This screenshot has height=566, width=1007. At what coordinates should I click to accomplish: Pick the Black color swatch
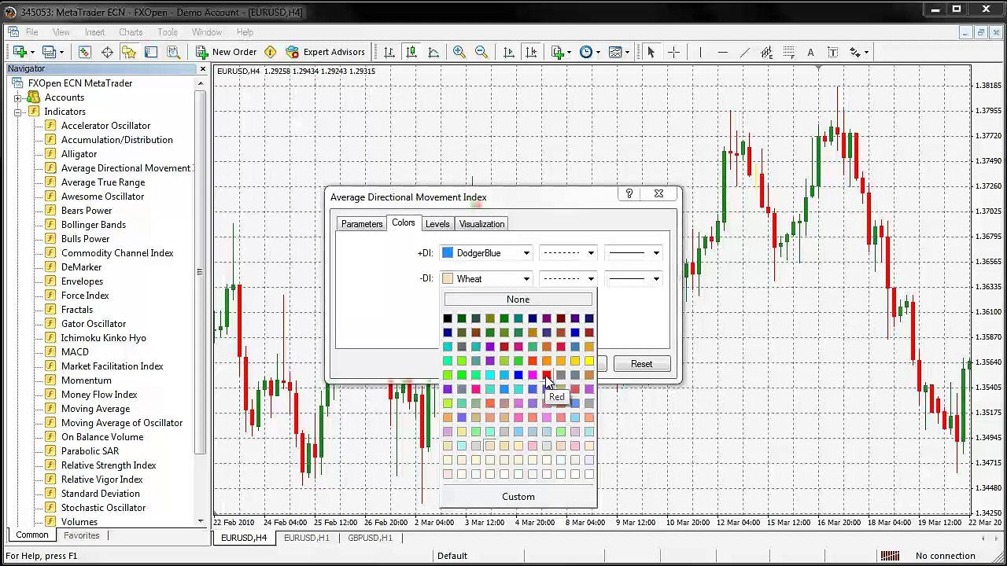click(x=448, y=318)
